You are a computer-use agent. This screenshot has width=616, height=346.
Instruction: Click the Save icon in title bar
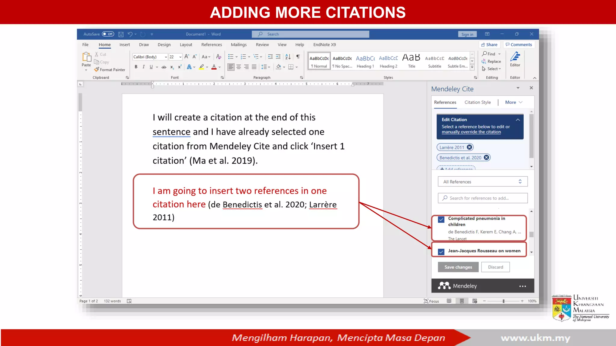tap(121, 34)
